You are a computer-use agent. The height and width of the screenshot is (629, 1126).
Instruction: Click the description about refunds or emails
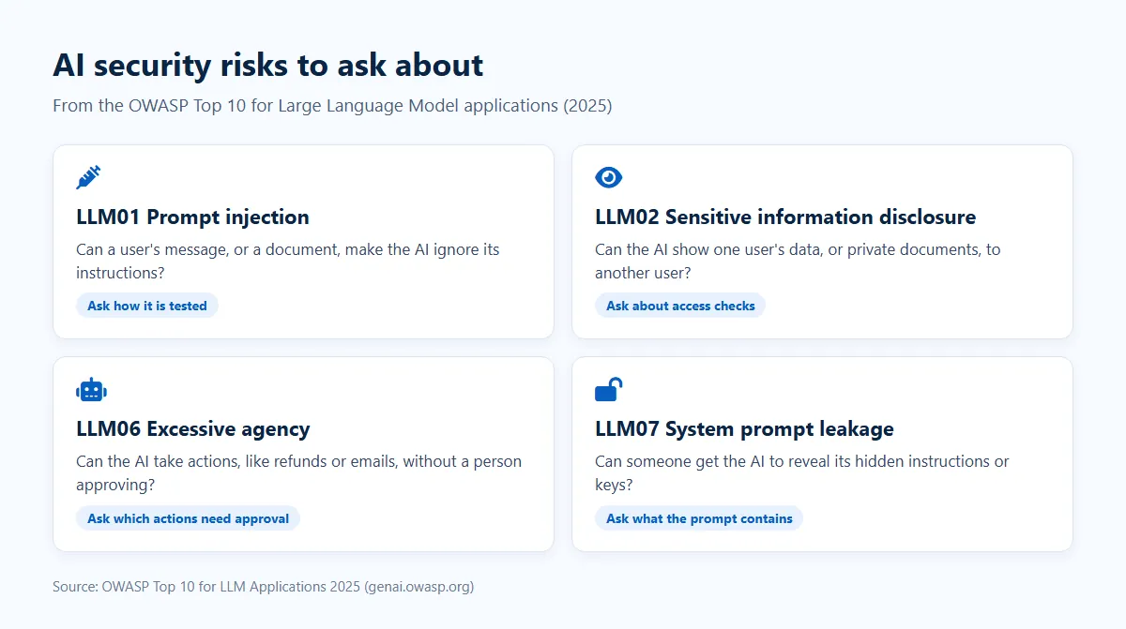pyautogui.click(x=298, y=473)
